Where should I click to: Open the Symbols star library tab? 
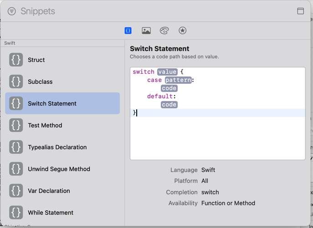click(182, 30)
